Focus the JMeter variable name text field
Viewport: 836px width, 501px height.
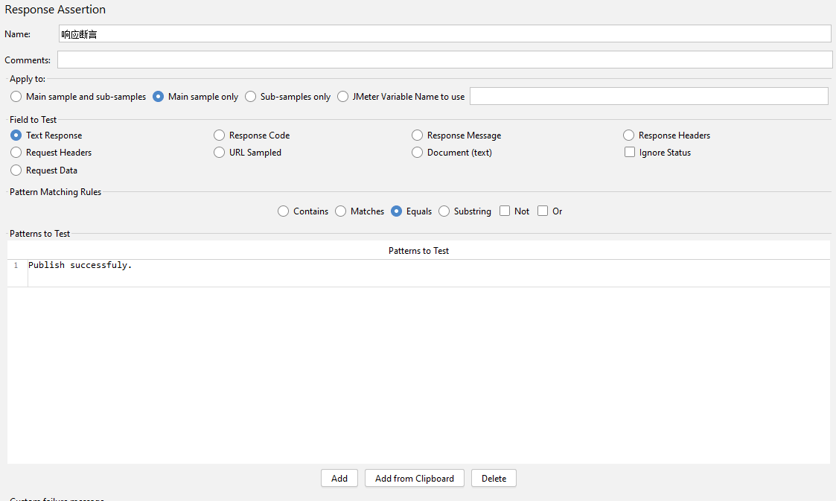coord(649,96)
